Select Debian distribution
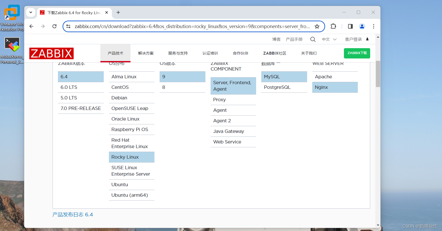442x231 pixels. [x=132, y=98]
